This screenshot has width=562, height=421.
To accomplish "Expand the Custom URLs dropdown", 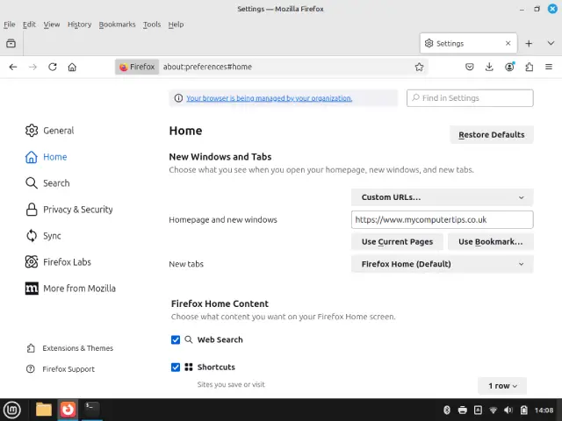I will pos(442,197).
